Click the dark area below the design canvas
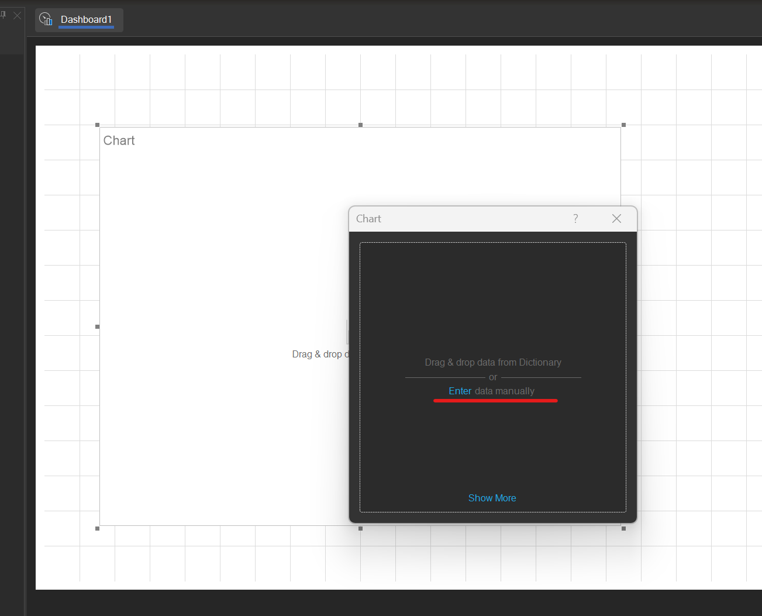Image resolution: width=762 pixels, height=616 pixels. tap(380, 603)
